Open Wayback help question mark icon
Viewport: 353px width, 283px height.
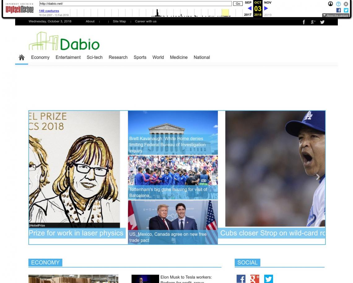338,4
